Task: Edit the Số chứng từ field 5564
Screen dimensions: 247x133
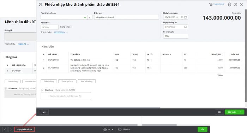Action: pyautogui.click(x=175, y=36)
